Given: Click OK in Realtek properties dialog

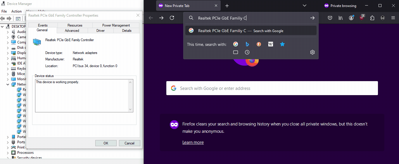Looking at the screenshot, I should (106, 143).
